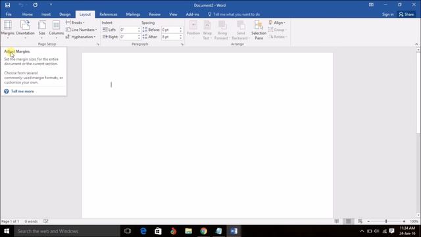Adjust the Indent Left spinner arrows
This screenshot has width=421, height=237.
139,30
